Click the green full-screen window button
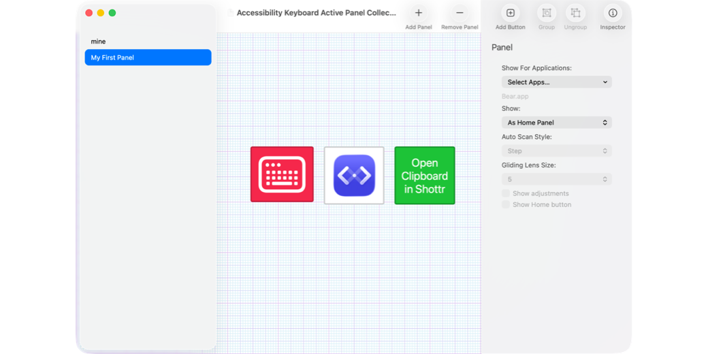Image resolution: width=708 pixels, height=354 pixels. [x=112, y=13]
